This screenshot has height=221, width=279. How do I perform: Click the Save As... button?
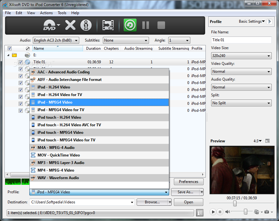(x=185, y=192)
